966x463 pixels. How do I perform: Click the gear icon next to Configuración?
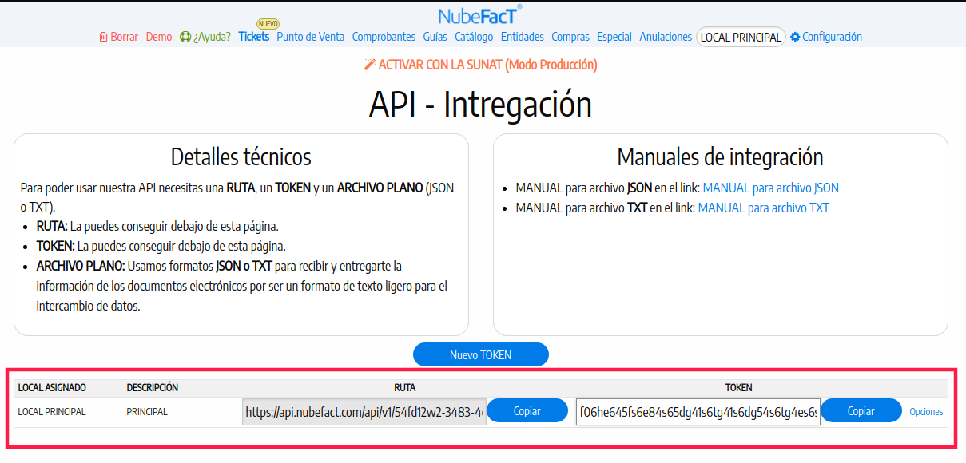[x=795, y=37]
